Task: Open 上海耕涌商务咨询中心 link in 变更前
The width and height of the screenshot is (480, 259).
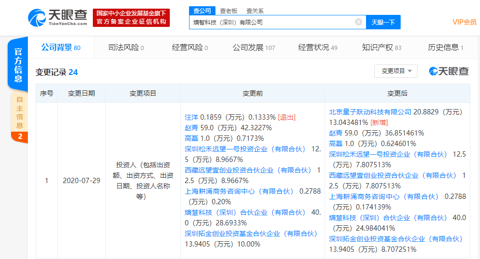Action: click(x=239, y=191)
